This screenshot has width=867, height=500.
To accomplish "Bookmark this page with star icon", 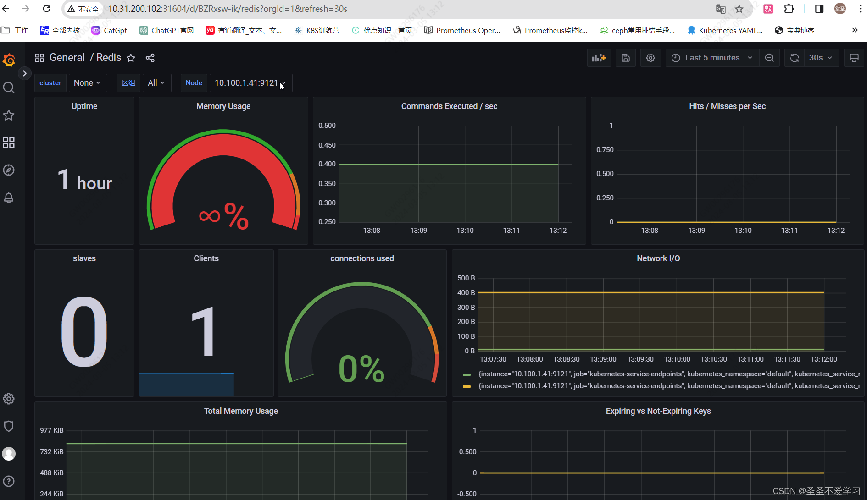I will click(739, 9).
